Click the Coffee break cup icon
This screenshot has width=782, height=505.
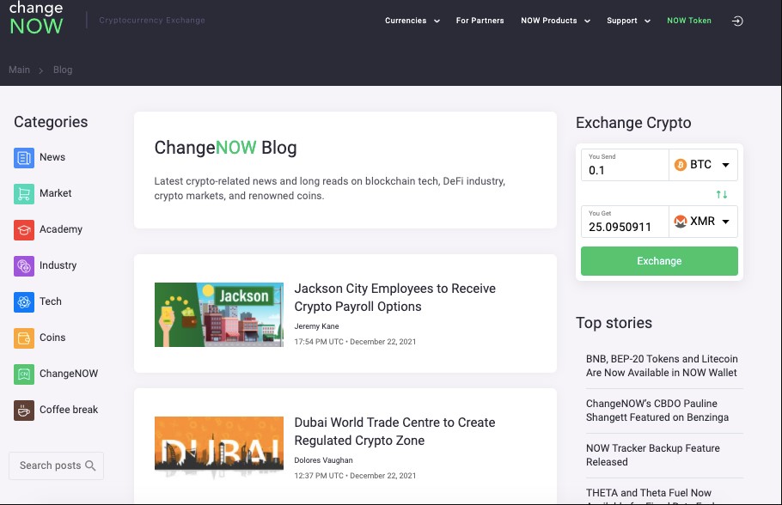pos(24,410)
